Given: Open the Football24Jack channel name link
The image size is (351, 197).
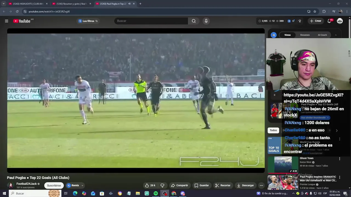Looking at the screenshot, I should pos(26,184).
